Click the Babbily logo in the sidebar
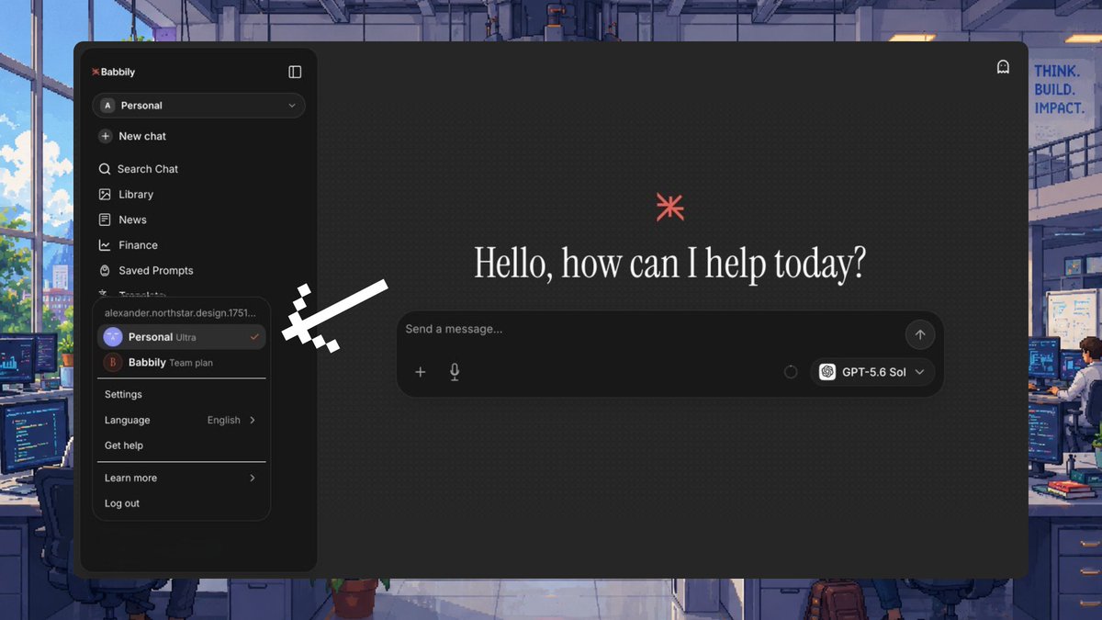 [114, 72]
